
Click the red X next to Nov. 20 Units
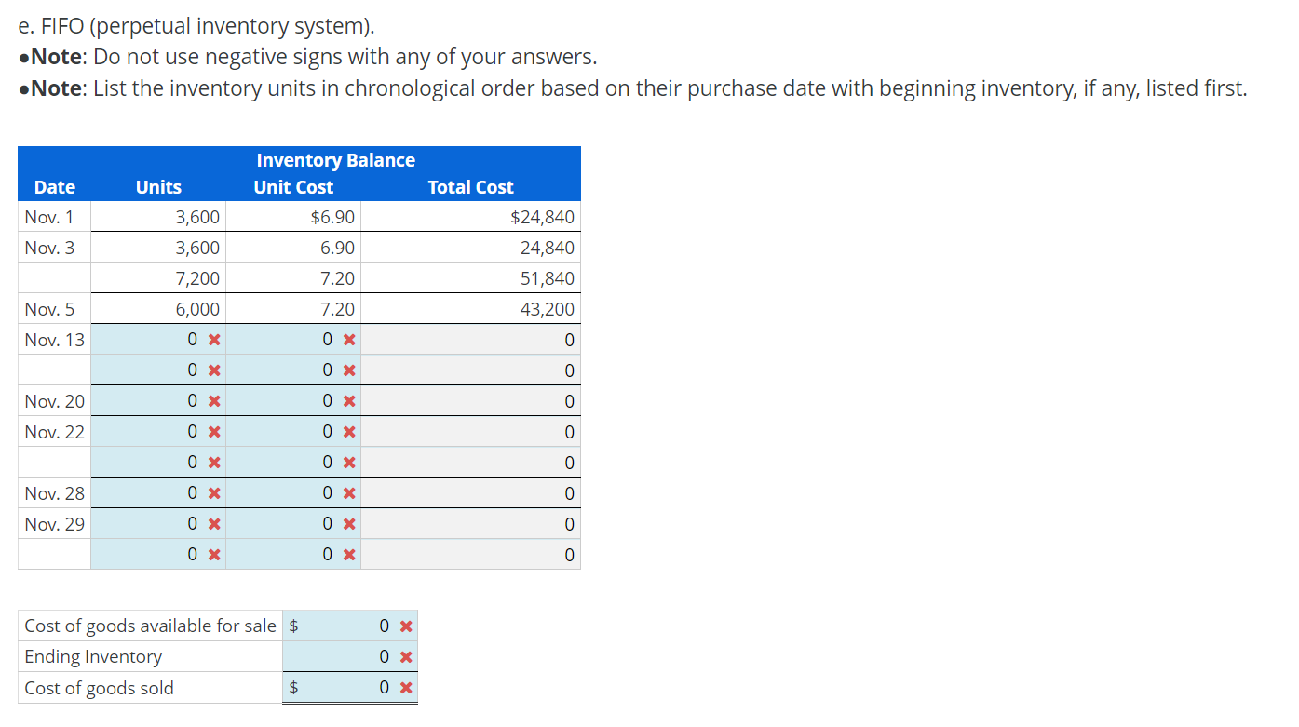[x=216, y=400]
